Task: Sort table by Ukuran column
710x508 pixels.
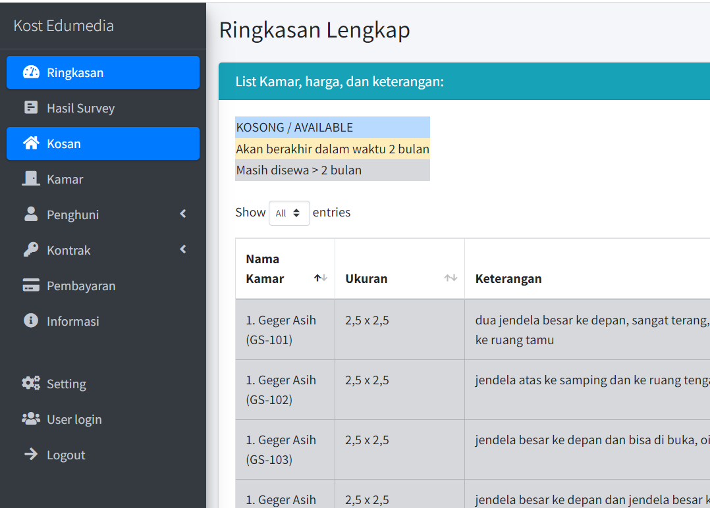Action: (399, 278)
